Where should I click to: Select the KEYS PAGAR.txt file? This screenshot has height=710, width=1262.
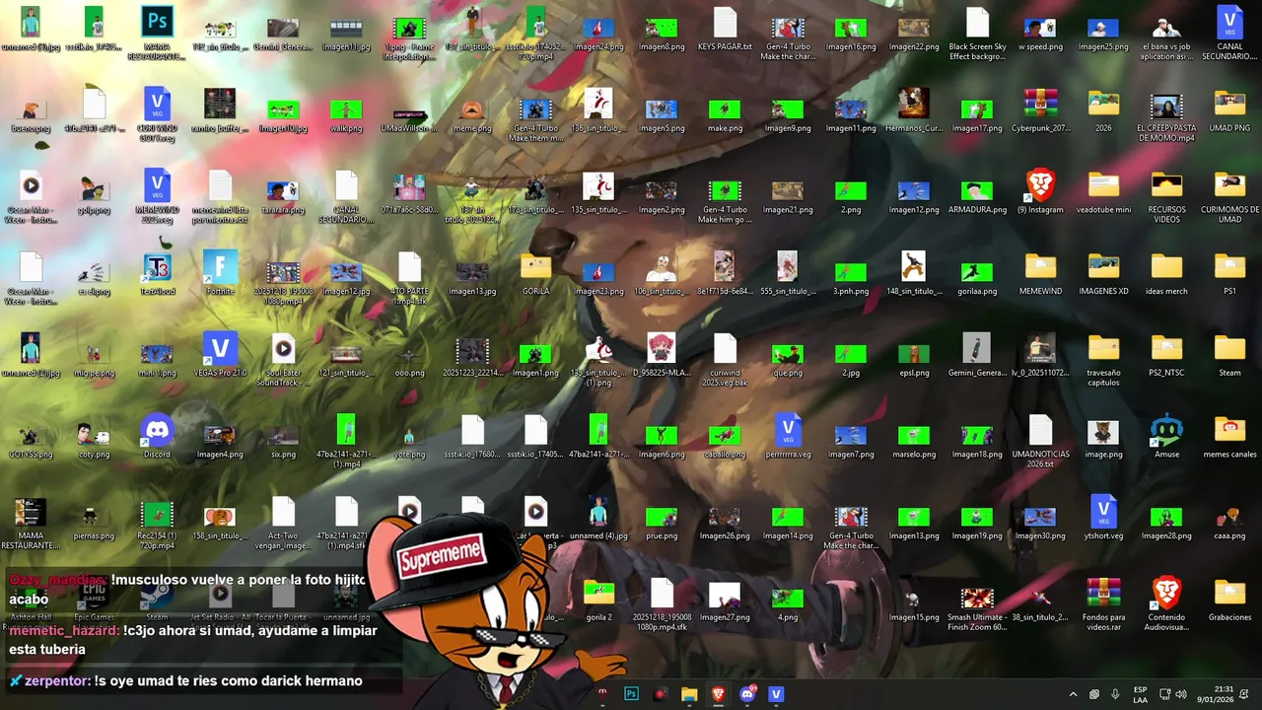pos(725,29)
